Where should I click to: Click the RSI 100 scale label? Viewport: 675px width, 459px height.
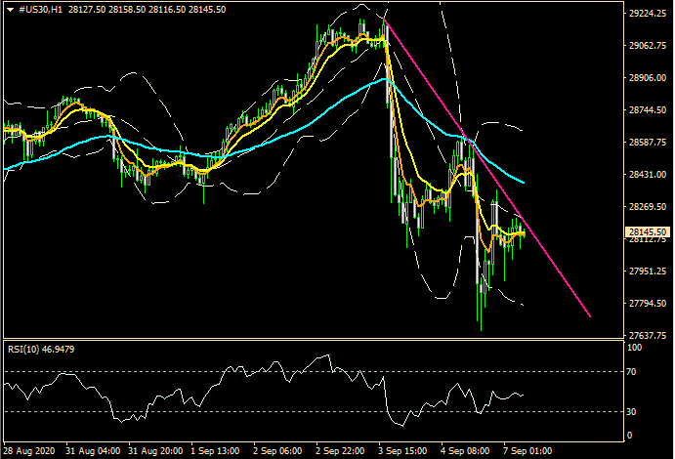(x=633, y=348)
